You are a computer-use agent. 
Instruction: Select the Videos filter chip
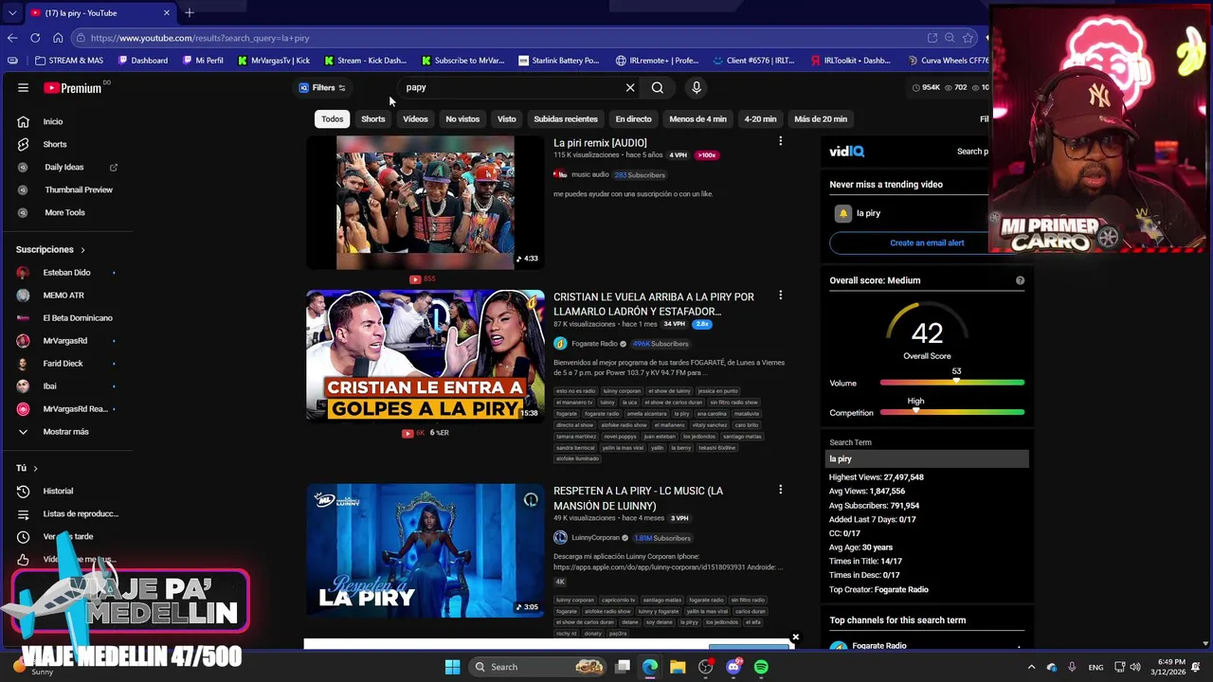pos(415,119)
